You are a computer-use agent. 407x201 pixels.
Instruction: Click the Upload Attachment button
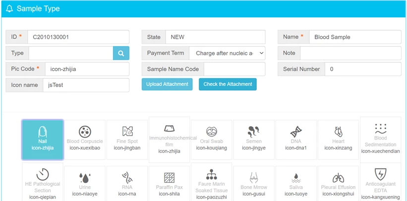click(167, 84)
